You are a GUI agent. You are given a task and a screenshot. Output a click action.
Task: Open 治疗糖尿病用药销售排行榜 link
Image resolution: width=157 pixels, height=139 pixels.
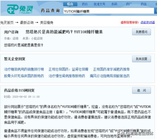point(24,69)
